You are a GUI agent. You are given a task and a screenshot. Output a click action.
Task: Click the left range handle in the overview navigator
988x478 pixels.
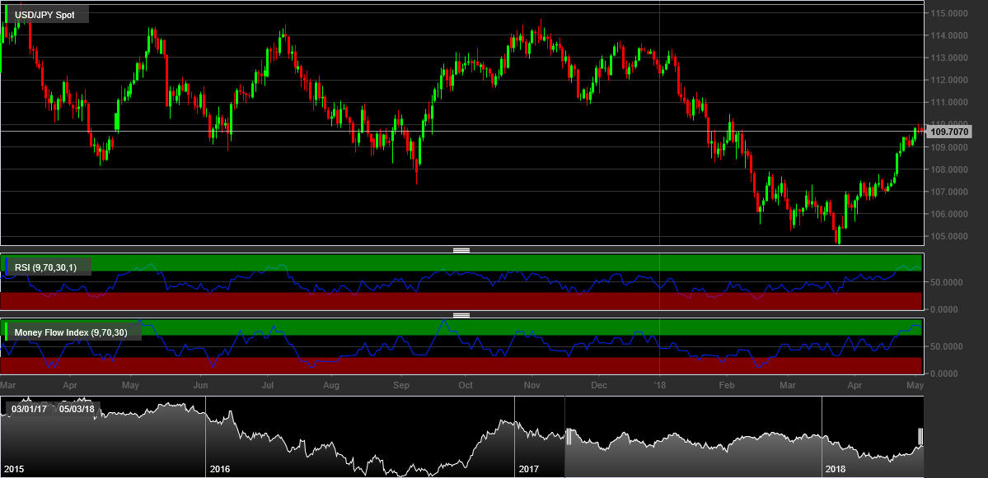click(x=568, y=436)
